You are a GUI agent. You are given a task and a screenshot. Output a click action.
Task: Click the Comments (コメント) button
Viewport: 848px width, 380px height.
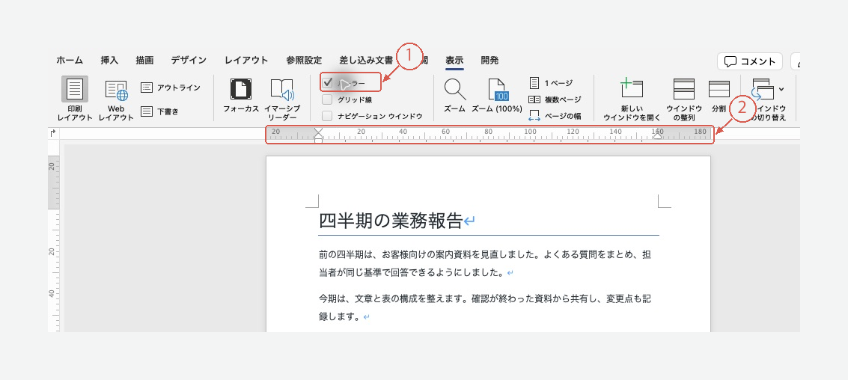pyautogui.click(x=750, y=61)
